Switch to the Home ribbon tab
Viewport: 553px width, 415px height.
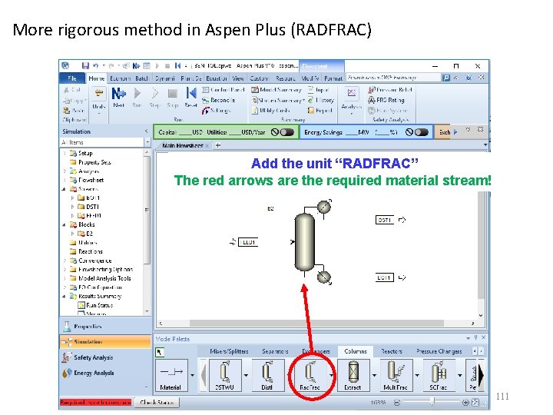[x=96, y=78]
